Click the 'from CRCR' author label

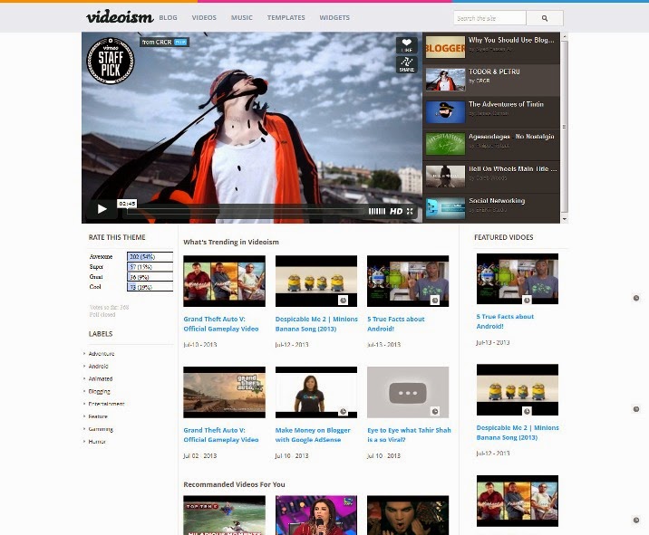(164, 43)
